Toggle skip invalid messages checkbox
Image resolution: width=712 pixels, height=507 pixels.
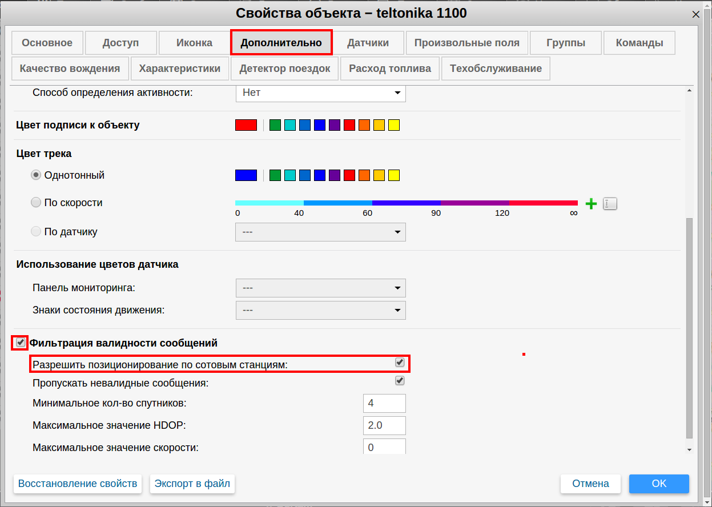[400, 381]
